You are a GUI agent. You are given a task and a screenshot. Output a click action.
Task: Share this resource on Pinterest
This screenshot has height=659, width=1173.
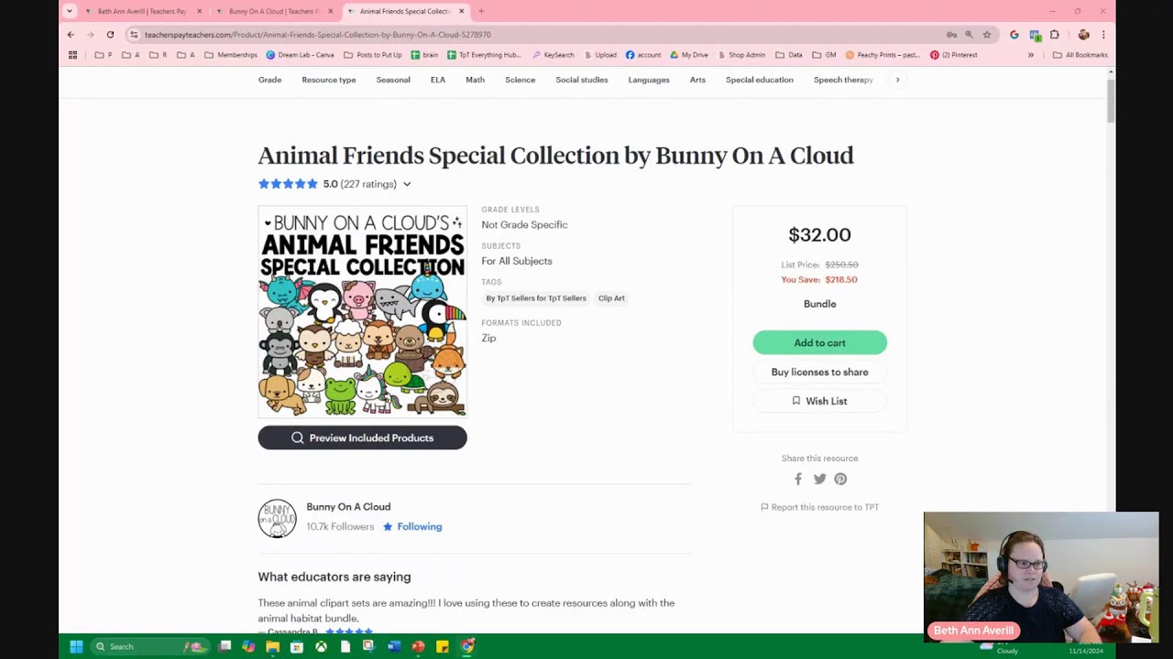point(840,479)
